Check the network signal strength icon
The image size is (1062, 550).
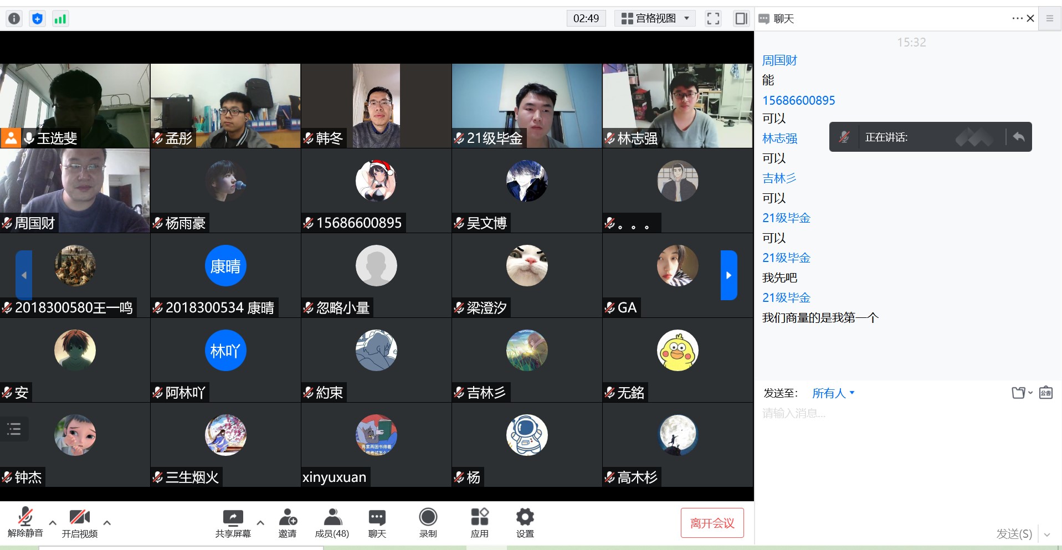click(60, 19)
